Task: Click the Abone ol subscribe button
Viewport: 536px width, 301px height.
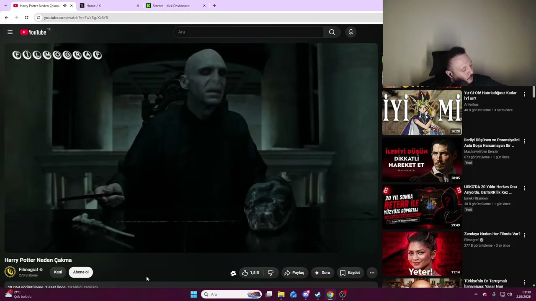Action: (x=81, y=272)
